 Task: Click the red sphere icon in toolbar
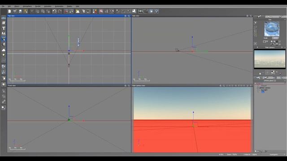[66, 11]
